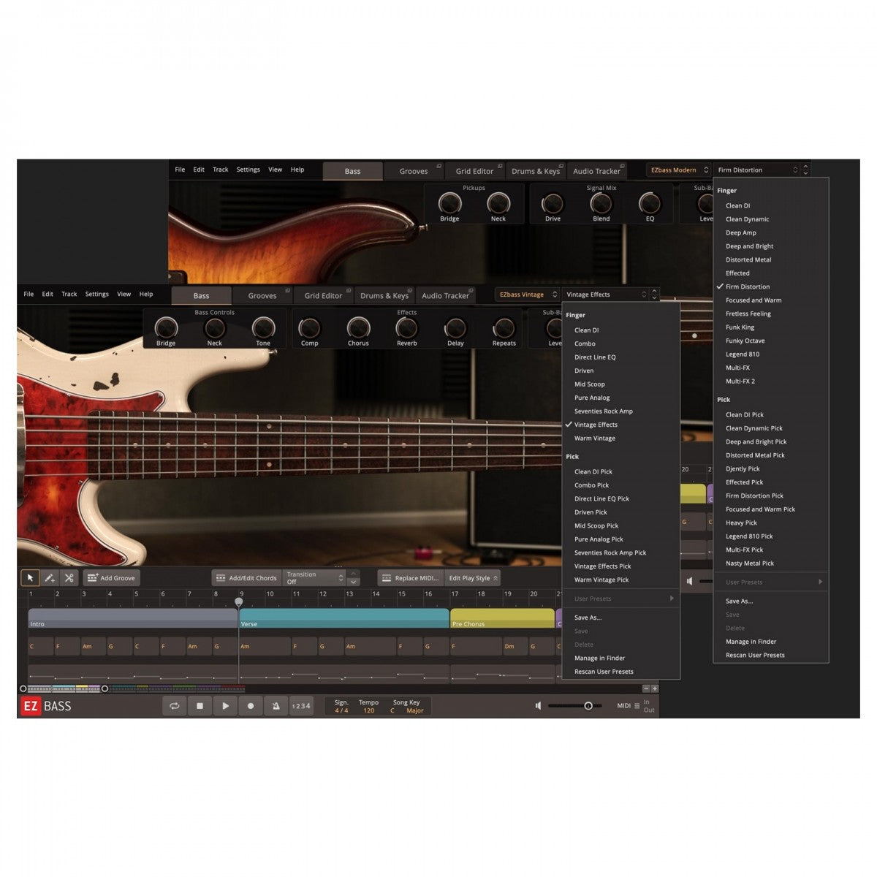Select the pencil draw tool
This screenshot has height=877, width=877.
50,577
